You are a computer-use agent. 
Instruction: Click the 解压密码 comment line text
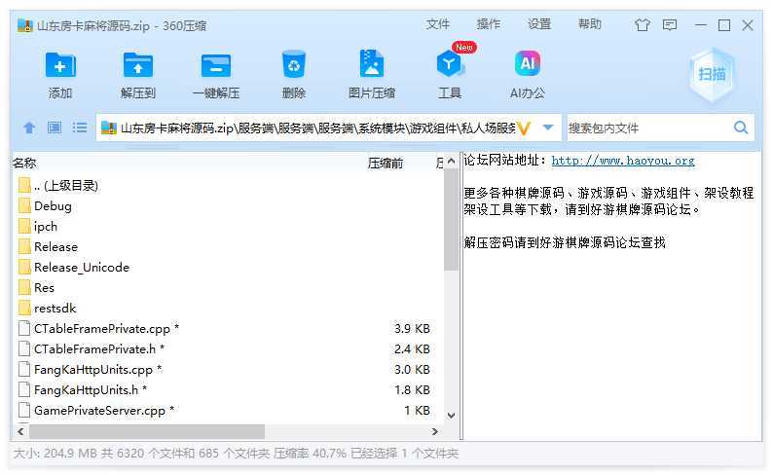(565, 242)
